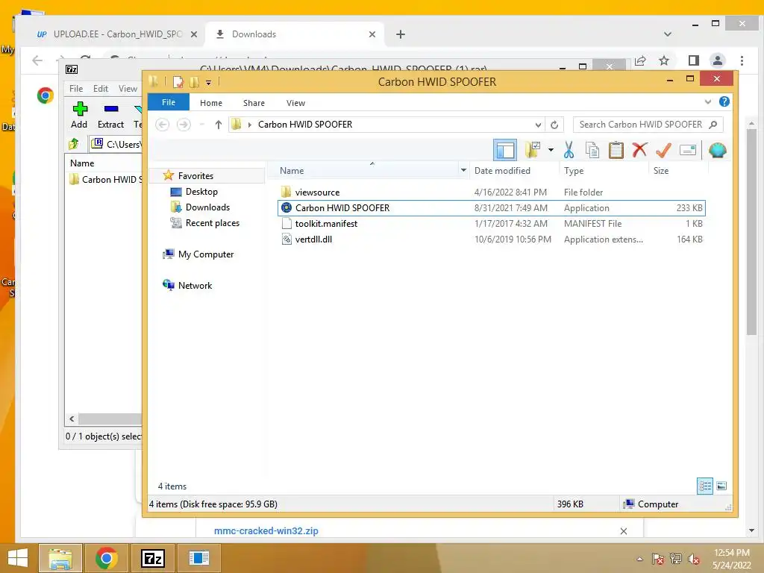Image resolution: width=764 pixels, height=573 pixels.
Task: Click the Explorer Forward arrow button
Action: (x=184, y=125)
